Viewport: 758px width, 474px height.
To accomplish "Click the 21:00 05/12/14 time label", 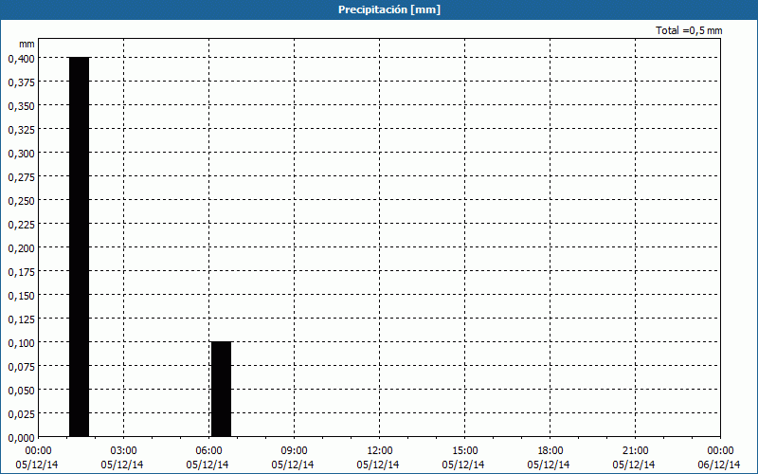I will (x=634, y=458).
